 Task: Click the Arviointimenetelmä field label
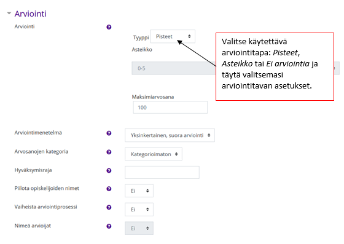tap(38, 133)
